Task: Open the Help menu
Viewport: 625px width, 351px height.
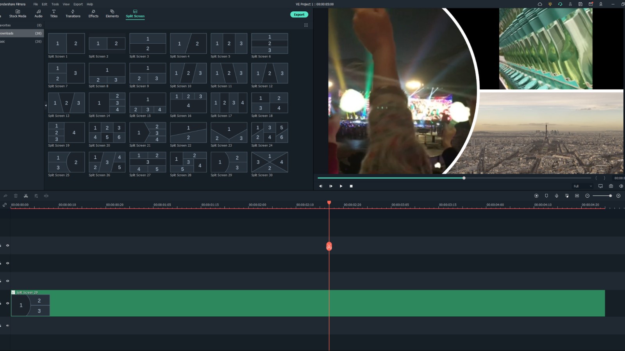Action: pyautogui.click(x=90, y=4)
